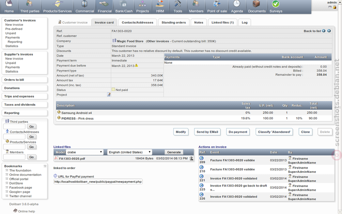Edit bookmarks box icon

pyautogui.click(x=45, y=166)
